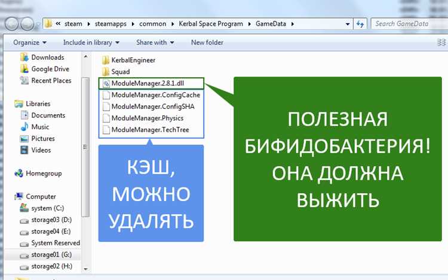Click the Videos filmstrip icon
448x280 pixels.
[24, 150]
